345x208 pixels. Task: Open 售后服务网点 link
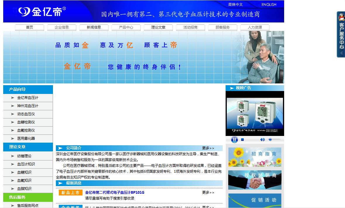28,206
